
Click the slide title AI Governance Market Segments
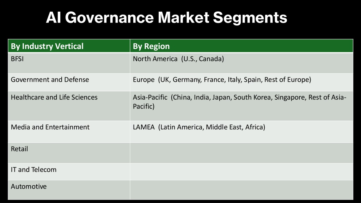pos(166,18)
